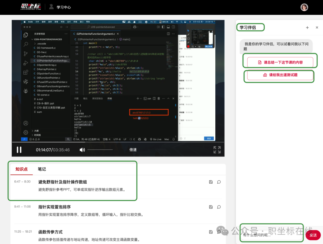Screen dimensions: 323x244
Task: Click split editor icon in the video's editor
Action: 168,34
